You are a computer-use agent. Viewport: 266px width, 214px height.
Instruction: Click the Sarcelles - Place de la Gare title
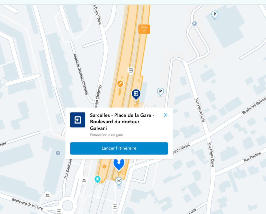[x=122, y=122]
